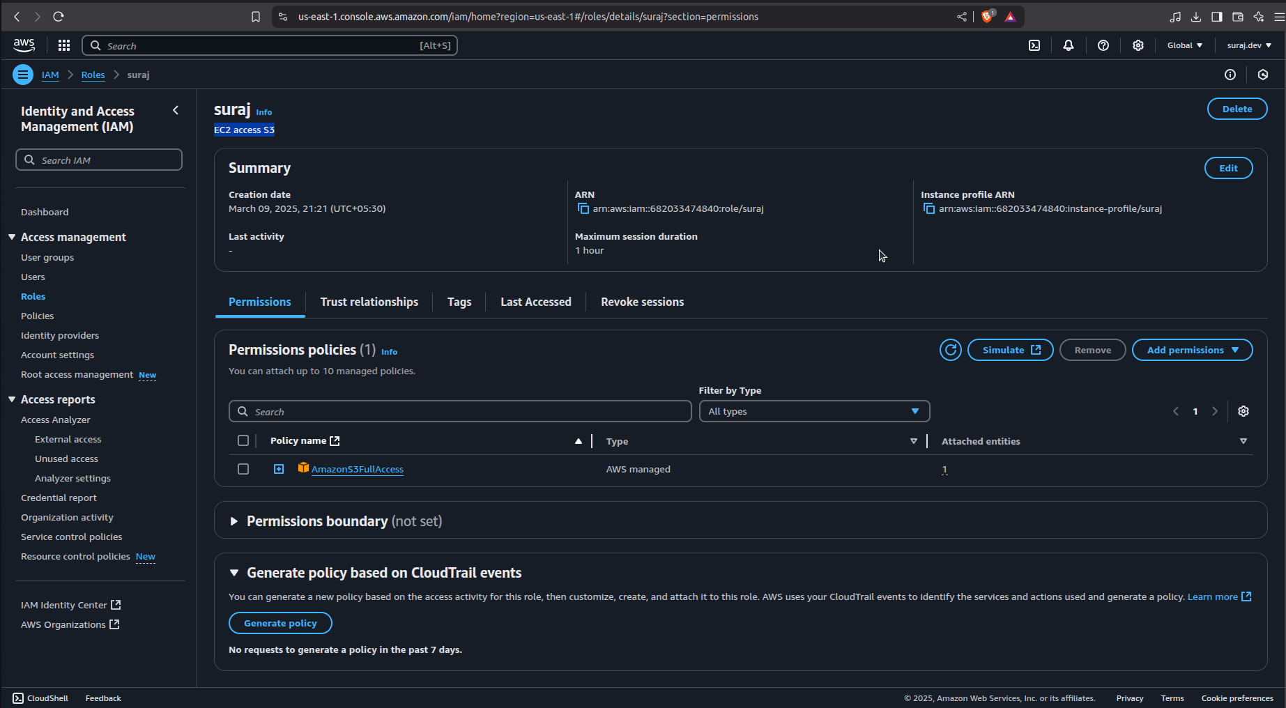
Task: Click the AWS logo home icon
Action: pyautogui.click(x=24, y=45)
